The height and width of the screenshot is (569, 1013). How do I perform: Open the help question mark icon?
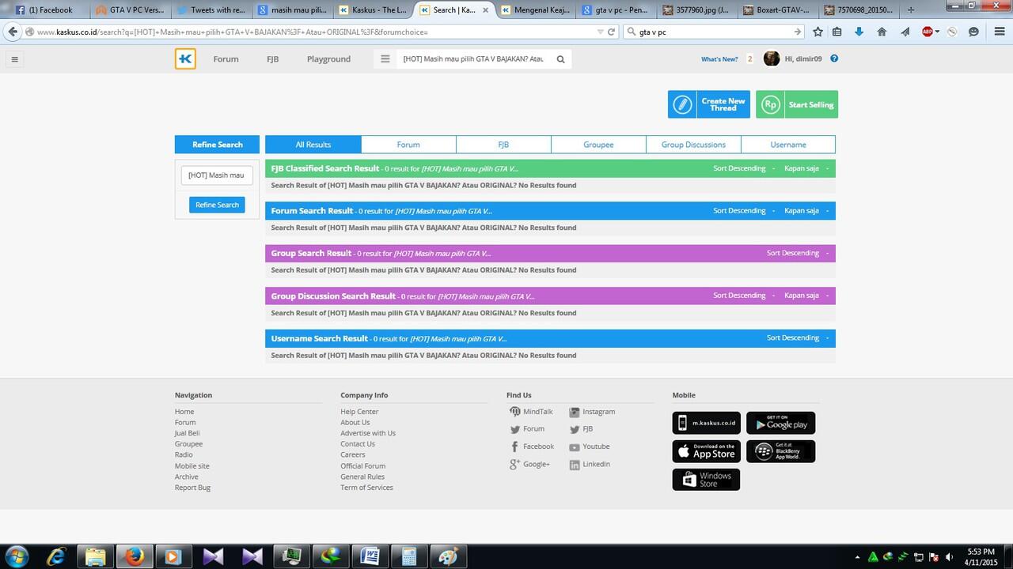point(834,58)
